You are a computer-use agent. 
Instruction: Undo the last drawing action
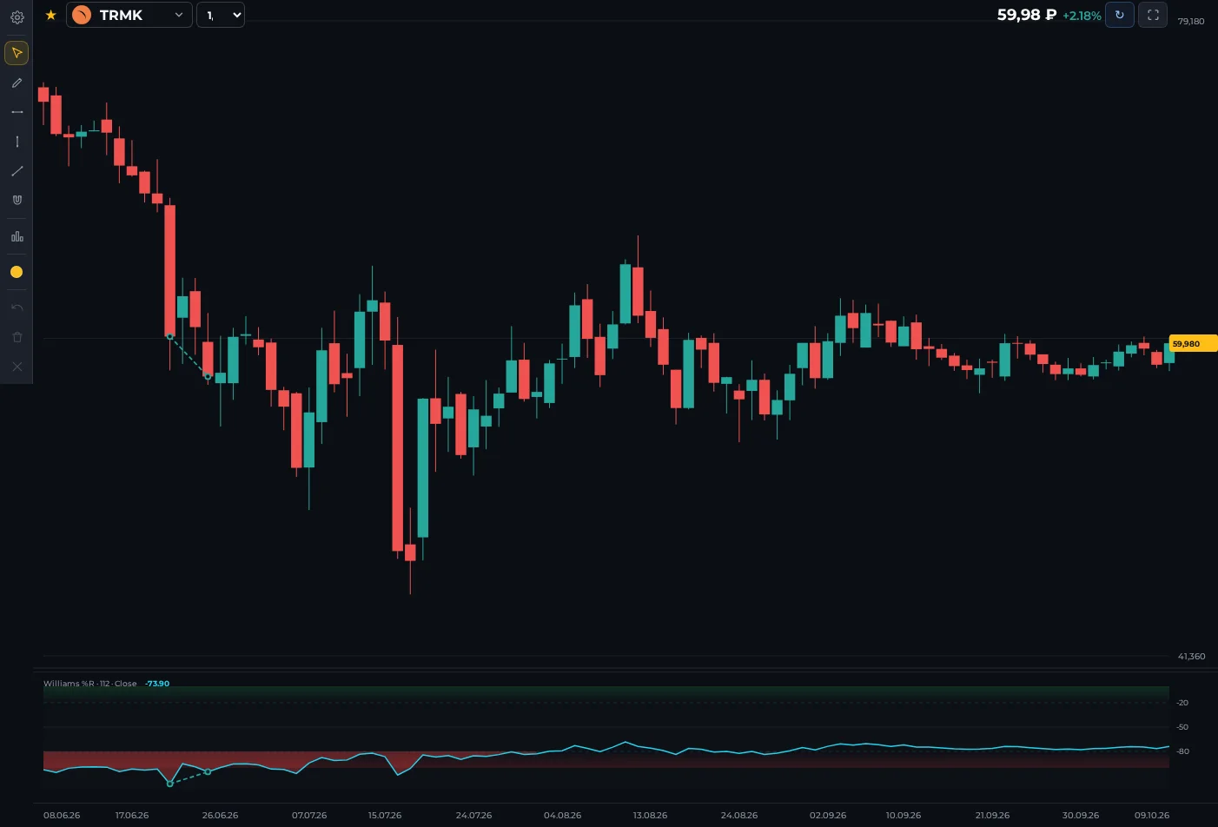(x=17, y=308)
